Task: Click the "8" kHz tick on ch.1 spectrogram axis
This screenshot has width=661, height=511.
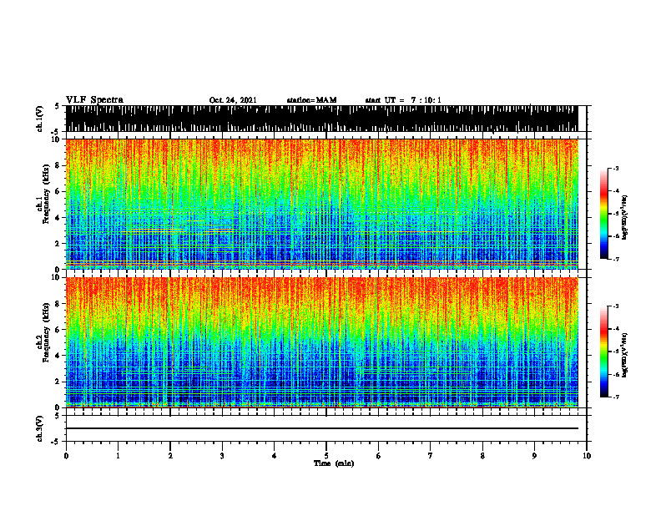Action: (x=58, y=165)
